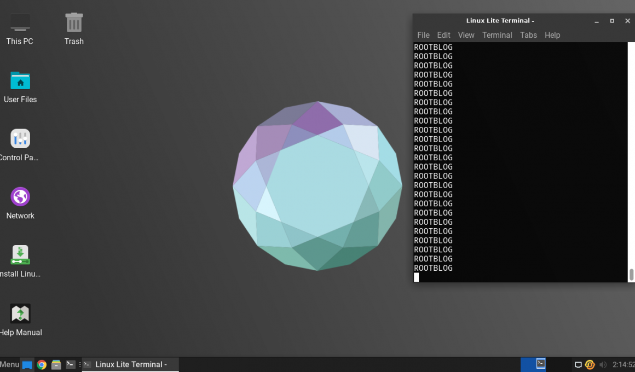635x372 pixels.
Task: Open a new terminal via the taskbar launcher
Action: 70,364
